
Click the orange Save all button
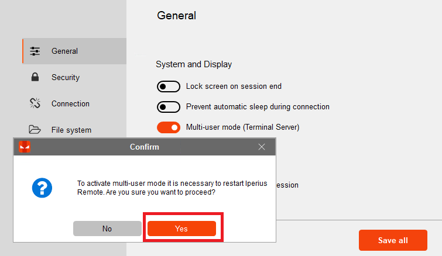(x=393, y=240)
